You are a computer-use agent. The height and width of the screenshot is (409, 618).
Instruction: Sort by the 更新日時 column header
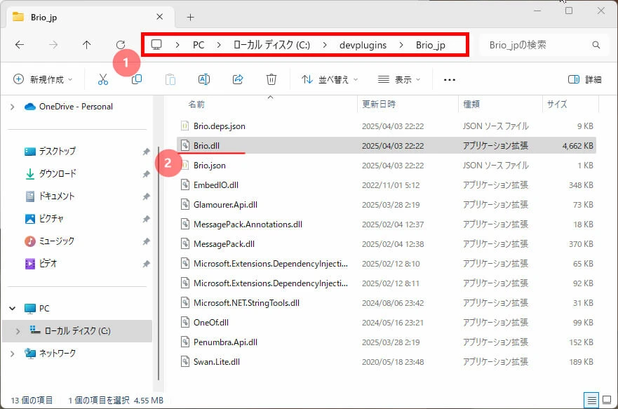click(379, 104)
